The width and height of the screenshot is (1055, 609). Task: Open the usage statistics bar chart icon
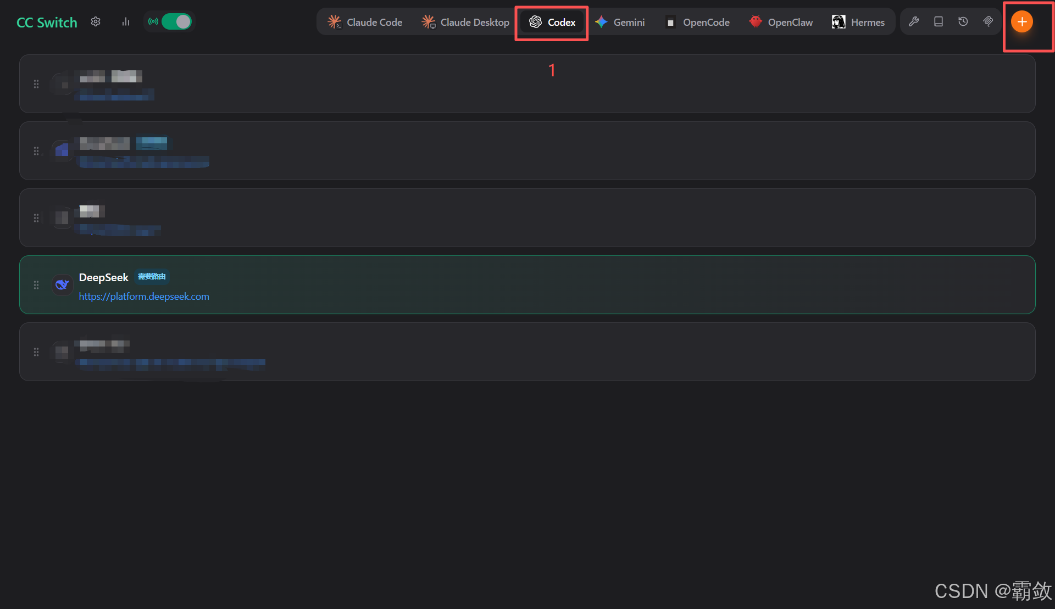[x=126, y=21]
